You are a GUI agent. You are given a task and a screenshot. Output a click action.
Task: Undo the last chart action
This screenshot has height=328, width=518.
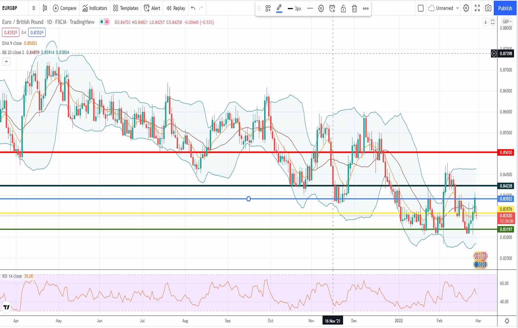point(193,8)
